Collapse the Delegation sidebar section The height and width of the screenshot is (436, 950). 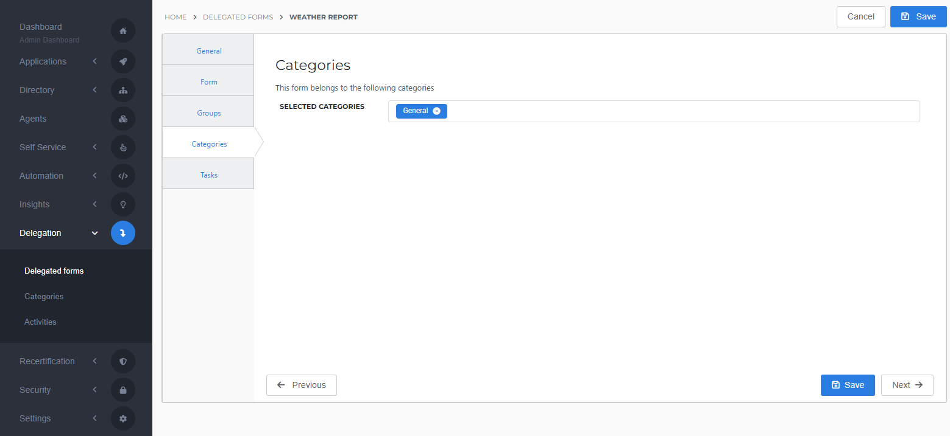coord(94,233)
